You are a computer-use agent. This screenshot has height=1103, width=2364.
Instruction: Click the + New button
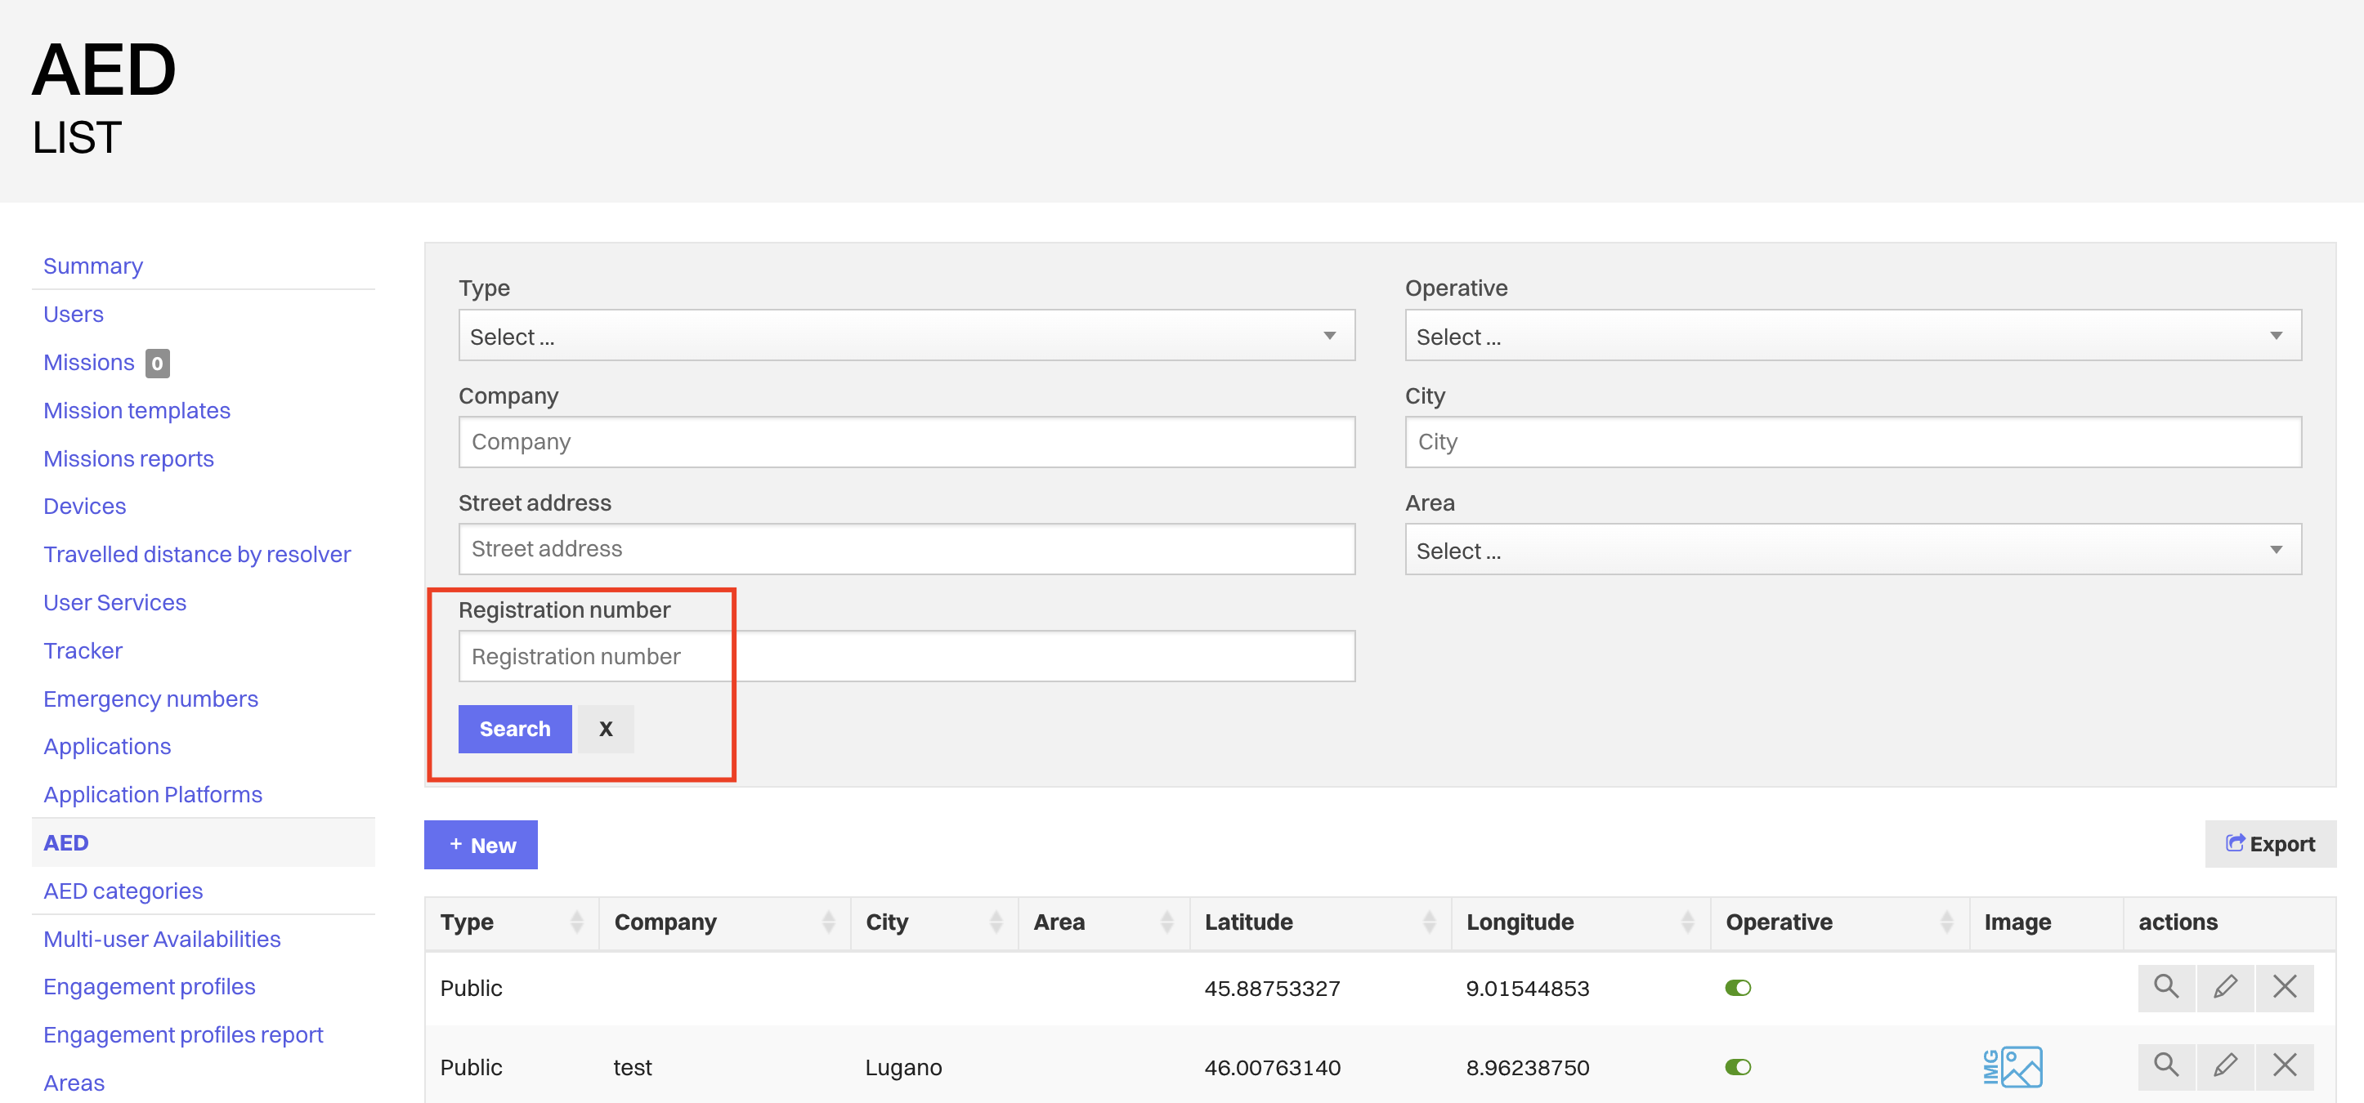(481, 845)
